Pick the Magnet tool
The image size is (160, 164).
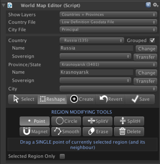35,132
